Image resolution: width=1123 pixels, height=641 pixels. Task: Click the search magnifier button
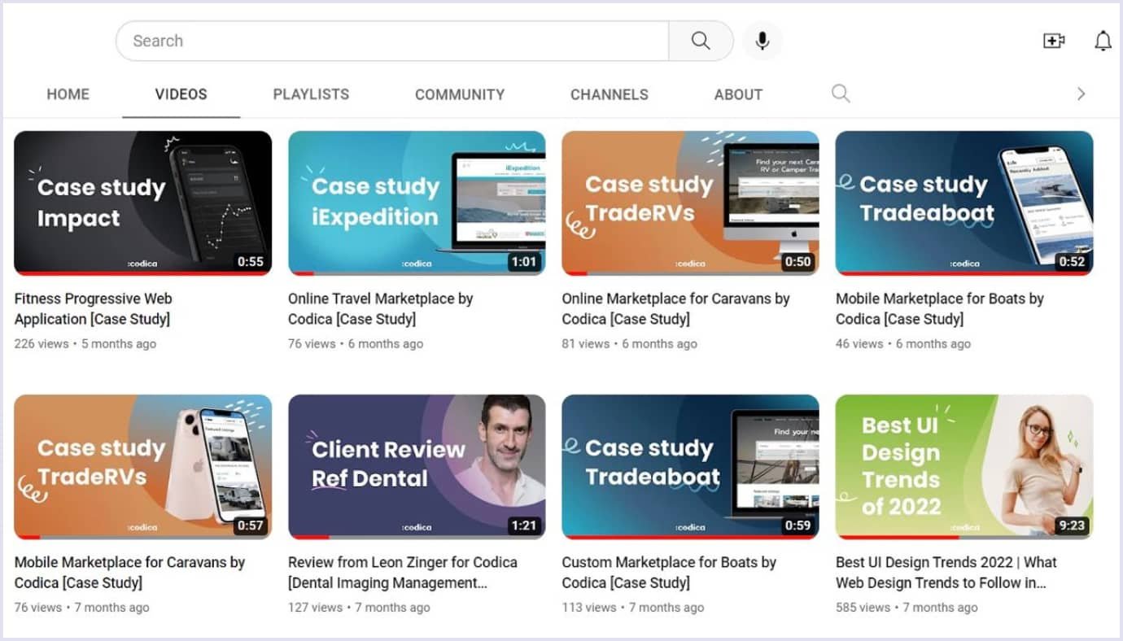701,41
